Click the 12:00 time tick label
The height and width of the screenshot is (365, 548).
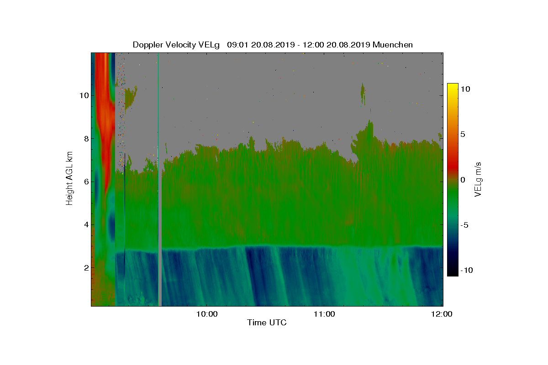tap(442, 314)
